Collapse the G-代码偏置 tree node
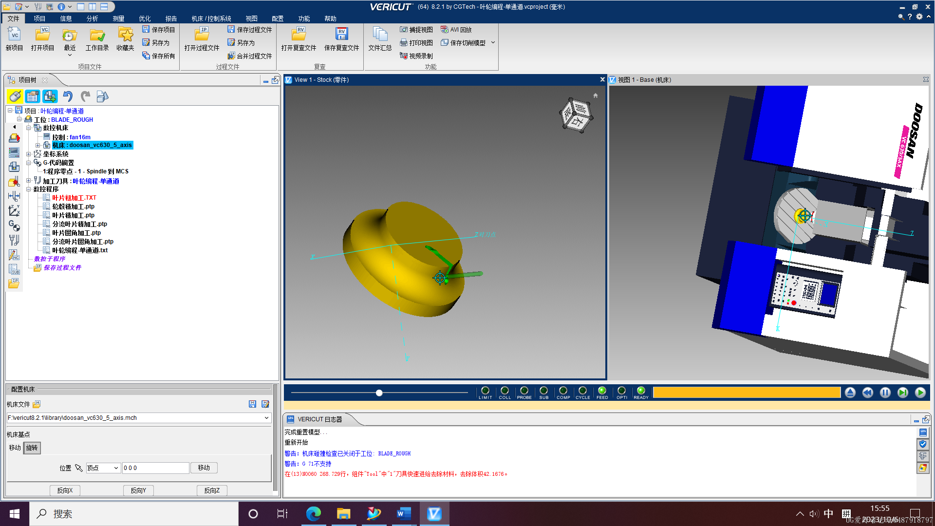The height and width of the screenshot is (526, 935). (28, 163)
